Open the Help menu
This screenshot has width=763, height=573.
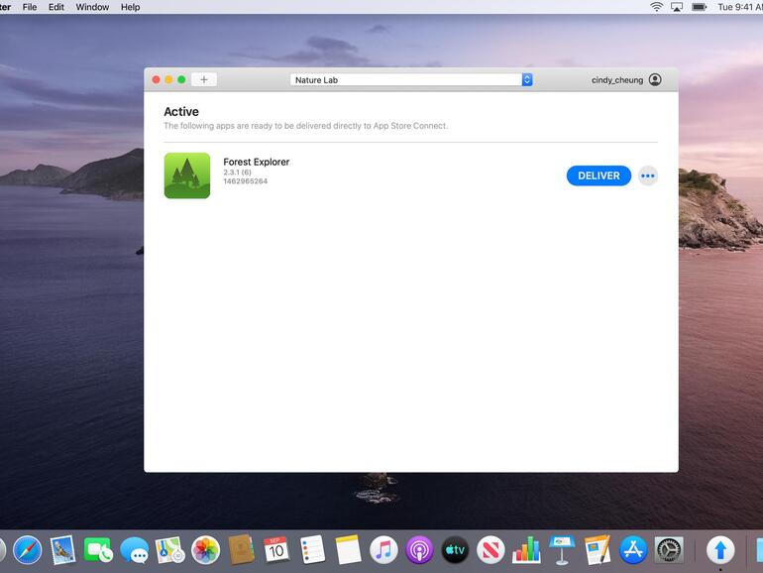[130, 7]
